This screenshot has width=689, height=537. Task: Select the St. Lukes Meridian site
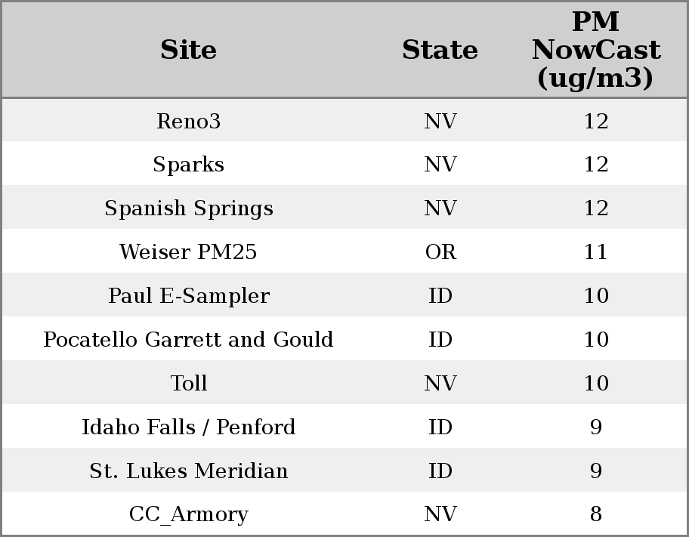[x=188, y=471]
